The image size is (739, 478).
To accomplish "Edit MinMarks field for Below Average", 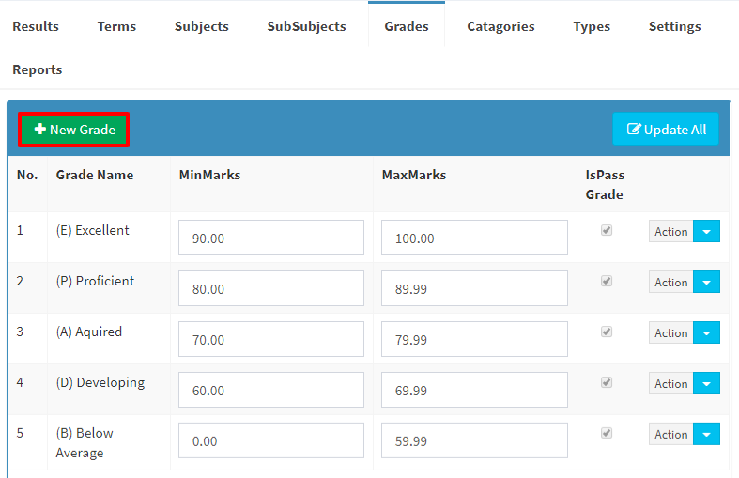I will coord(271,440).
